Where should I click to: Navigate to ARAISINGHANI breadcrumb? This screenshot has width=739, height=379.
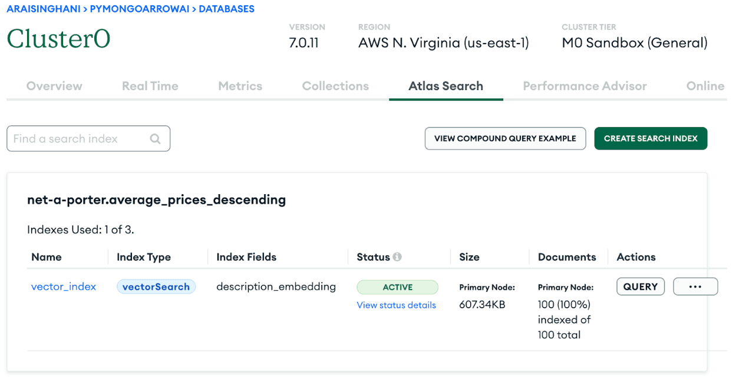[41, 8]
